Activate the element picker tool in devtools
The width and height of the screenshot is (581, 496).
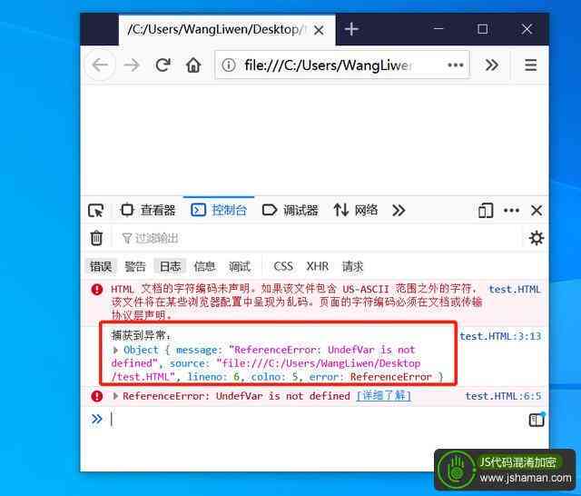point(96,211)
